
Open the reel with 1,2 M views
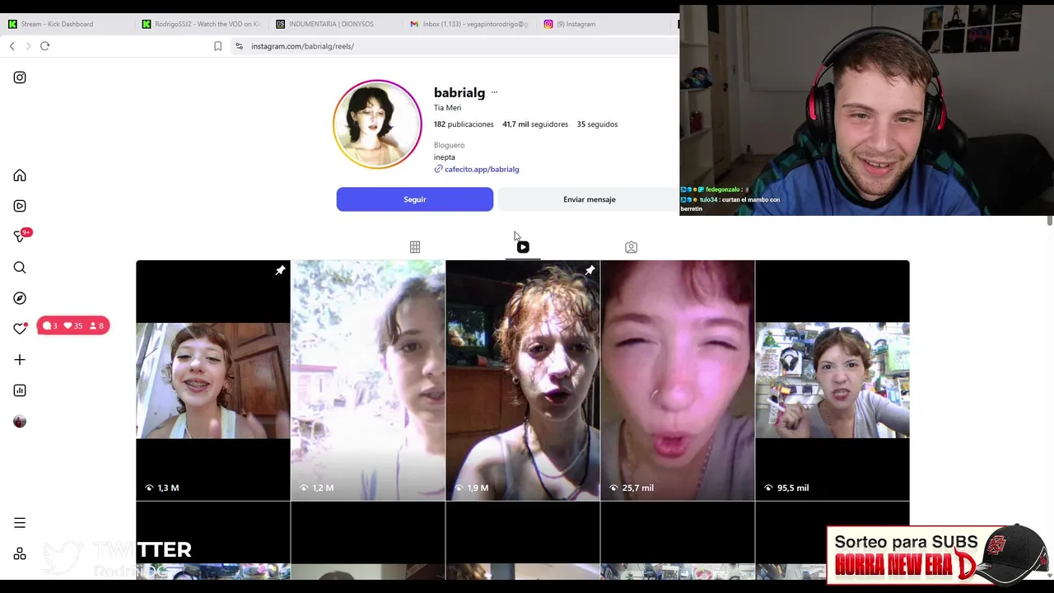[368, 381]
